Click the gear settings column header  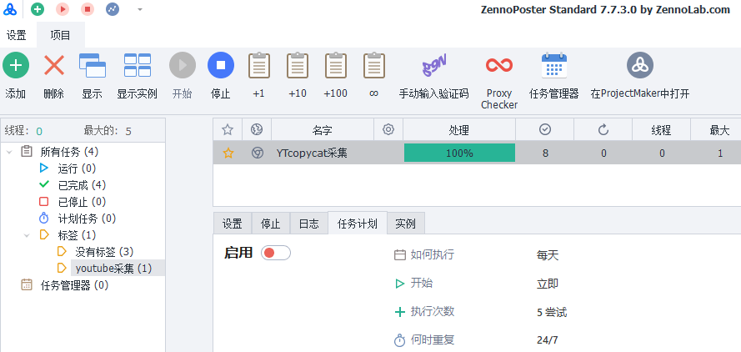pos(388,129)
